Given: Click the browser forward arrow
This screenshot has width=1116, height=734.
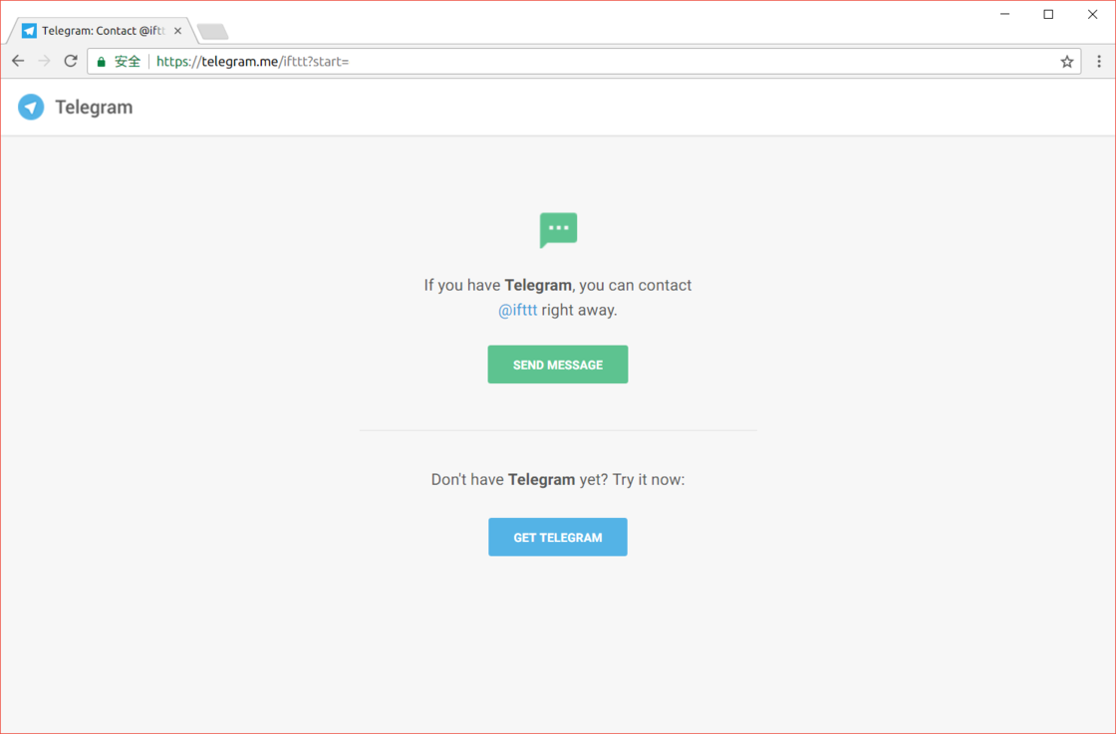Looking at the screenshot, I should point(44,61).
